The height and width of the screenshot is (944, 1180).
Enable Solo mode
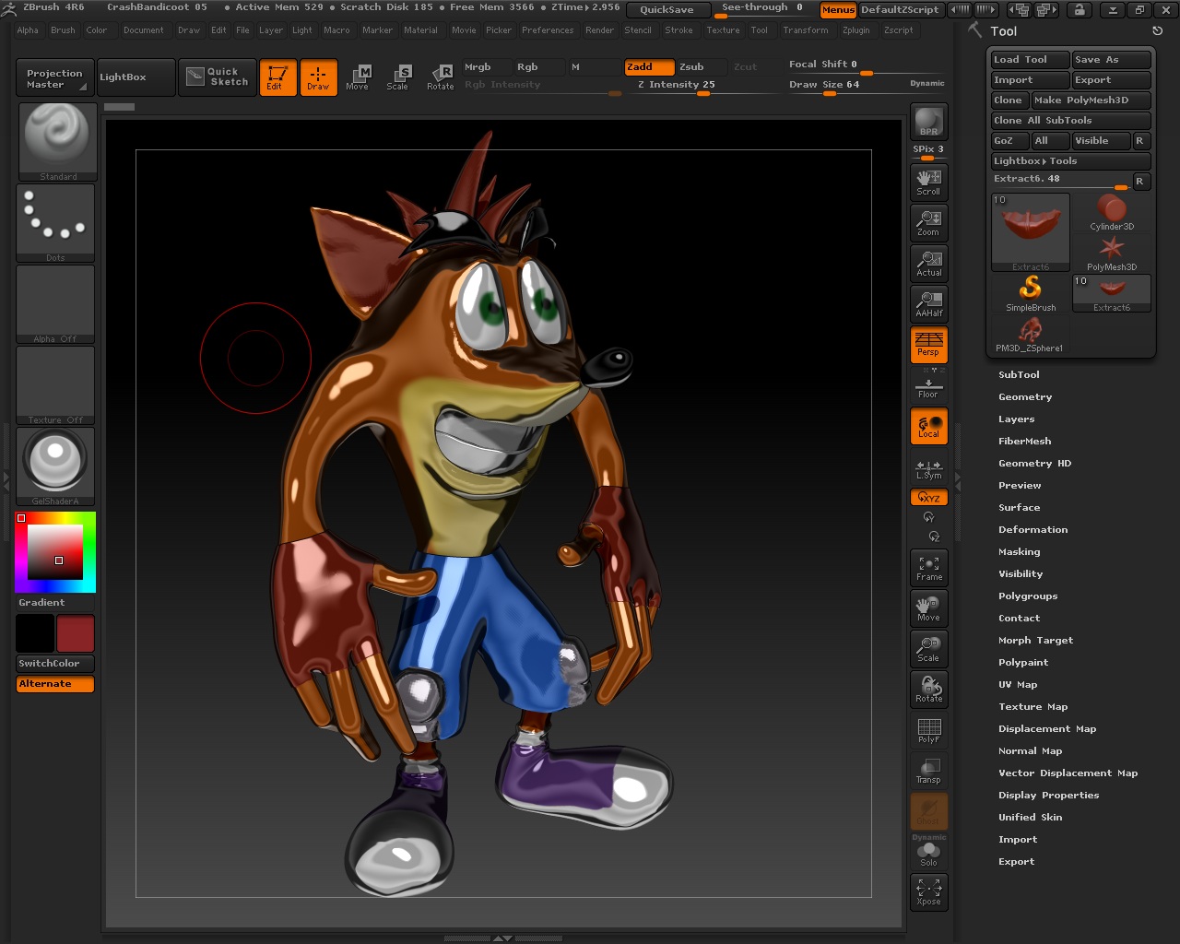(x=928, y=855)
